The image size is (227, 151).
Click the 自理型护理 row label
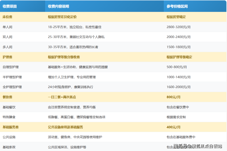pyautogui.click(x=10, y=67)
